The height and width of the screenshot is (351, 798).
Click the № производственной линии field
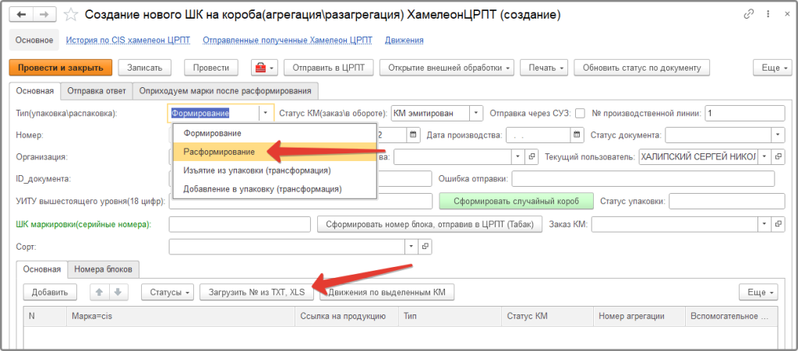[x=745, y=114]
